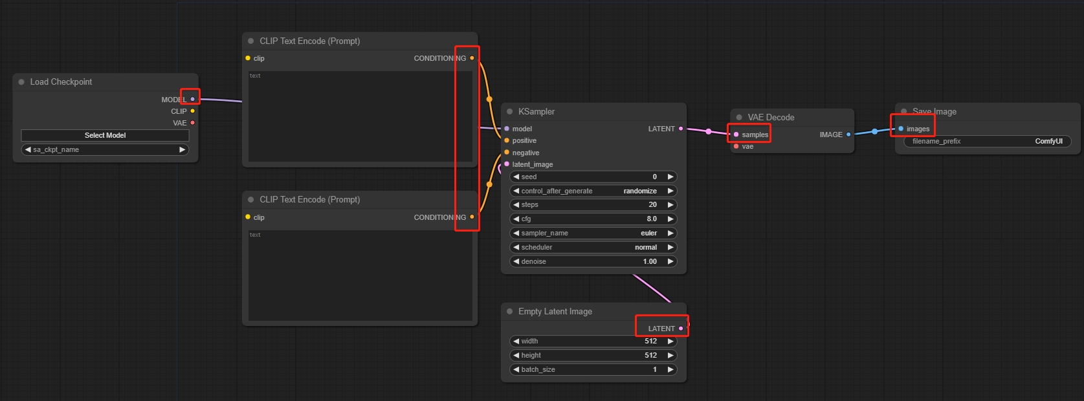This screenshot has width=1084, height=401.
Task: Click the MODEL output port on Load Checkpoint
Action: (x=192, y=99)
